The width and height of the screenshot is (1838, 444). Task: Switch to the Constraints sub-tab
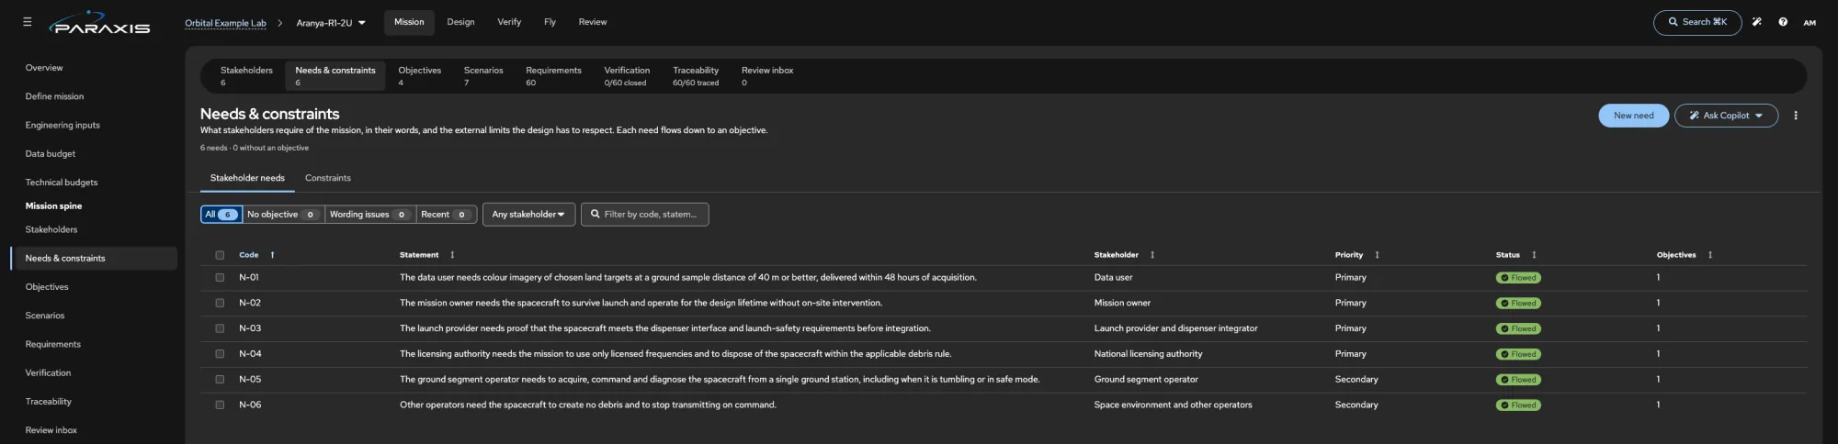pos(328,178)
